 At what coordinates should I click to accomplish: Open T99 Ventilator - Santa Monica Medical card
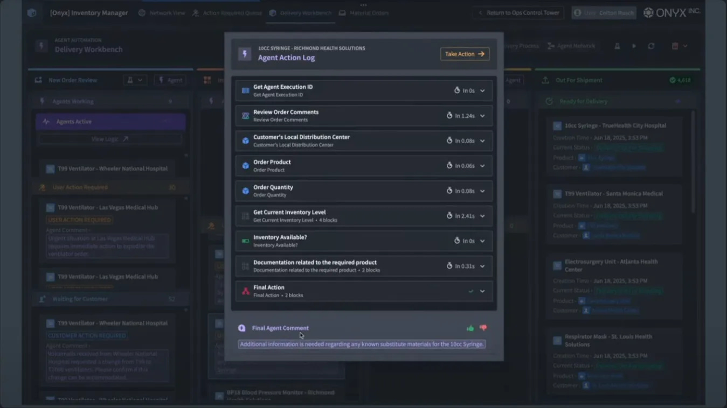615,215
